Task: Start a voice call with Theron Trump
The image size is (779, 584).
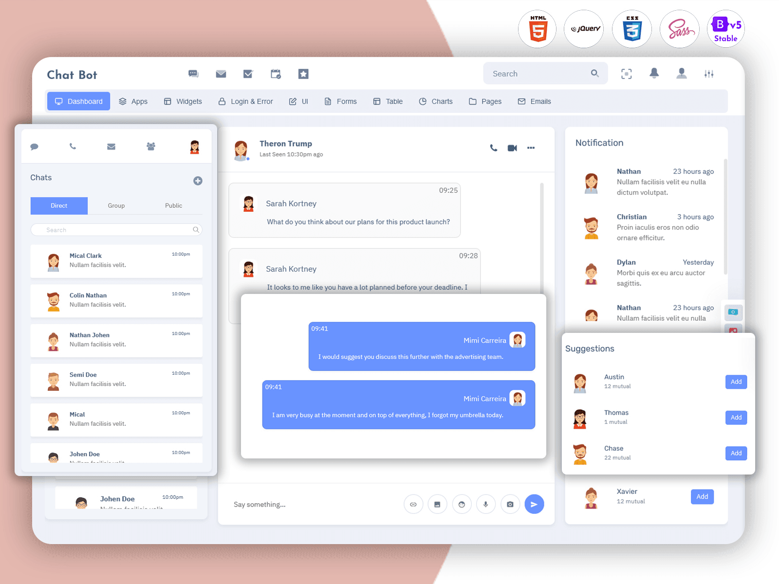Action: coord(493,148)
